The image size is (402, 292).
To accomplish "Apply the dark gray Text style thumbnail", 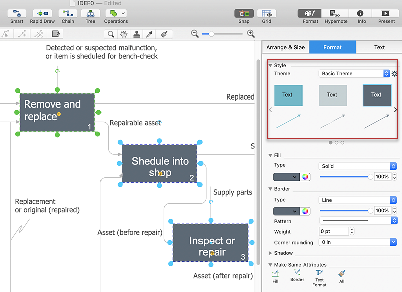I will coord(377,95).
